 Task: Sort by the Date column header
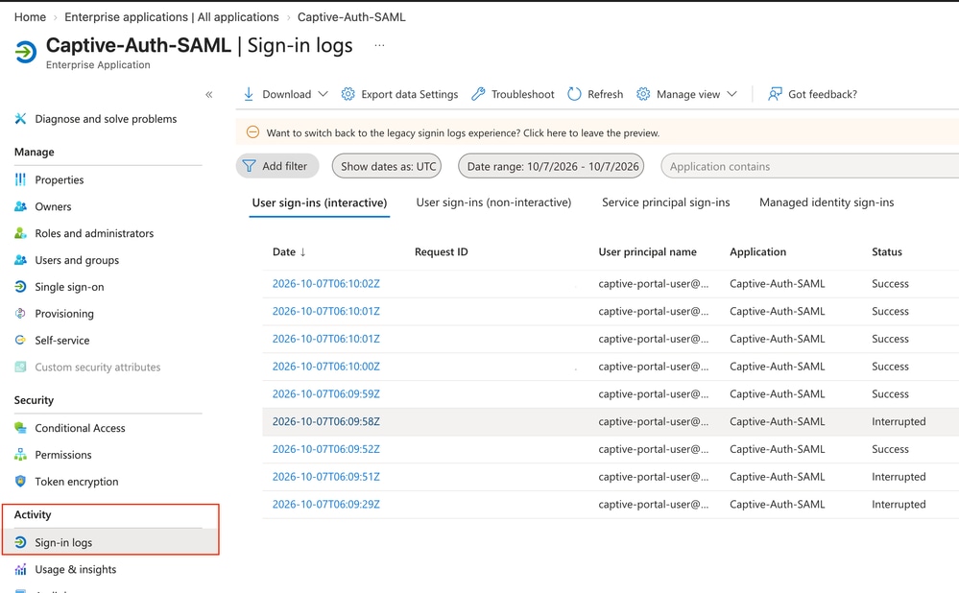click(x=289, y=251)
